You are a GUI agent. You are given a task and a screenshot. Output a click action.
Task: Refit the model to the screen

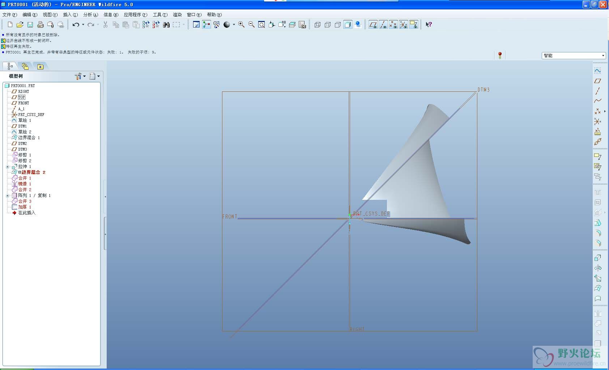coord(261,25)
